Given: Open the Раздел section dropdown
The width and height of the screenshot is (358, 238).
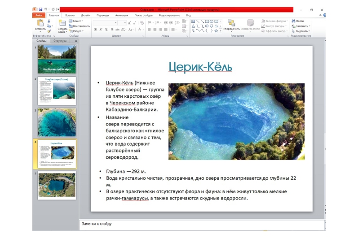Looking at the screenshot, I should click(x=76, y=31).
